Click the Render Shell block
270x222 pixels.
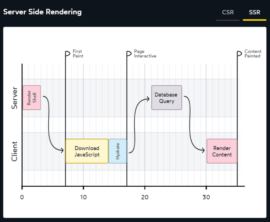click(32, 97)
